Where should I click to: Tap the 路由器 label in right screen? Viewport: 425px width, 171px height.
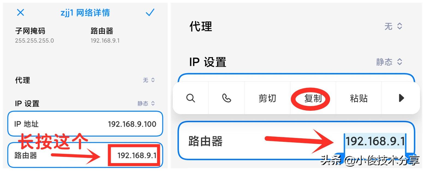coord(205,142)
